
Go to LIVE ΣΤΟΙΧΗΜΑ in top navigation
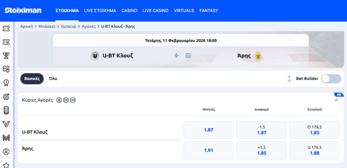[100, 10]
